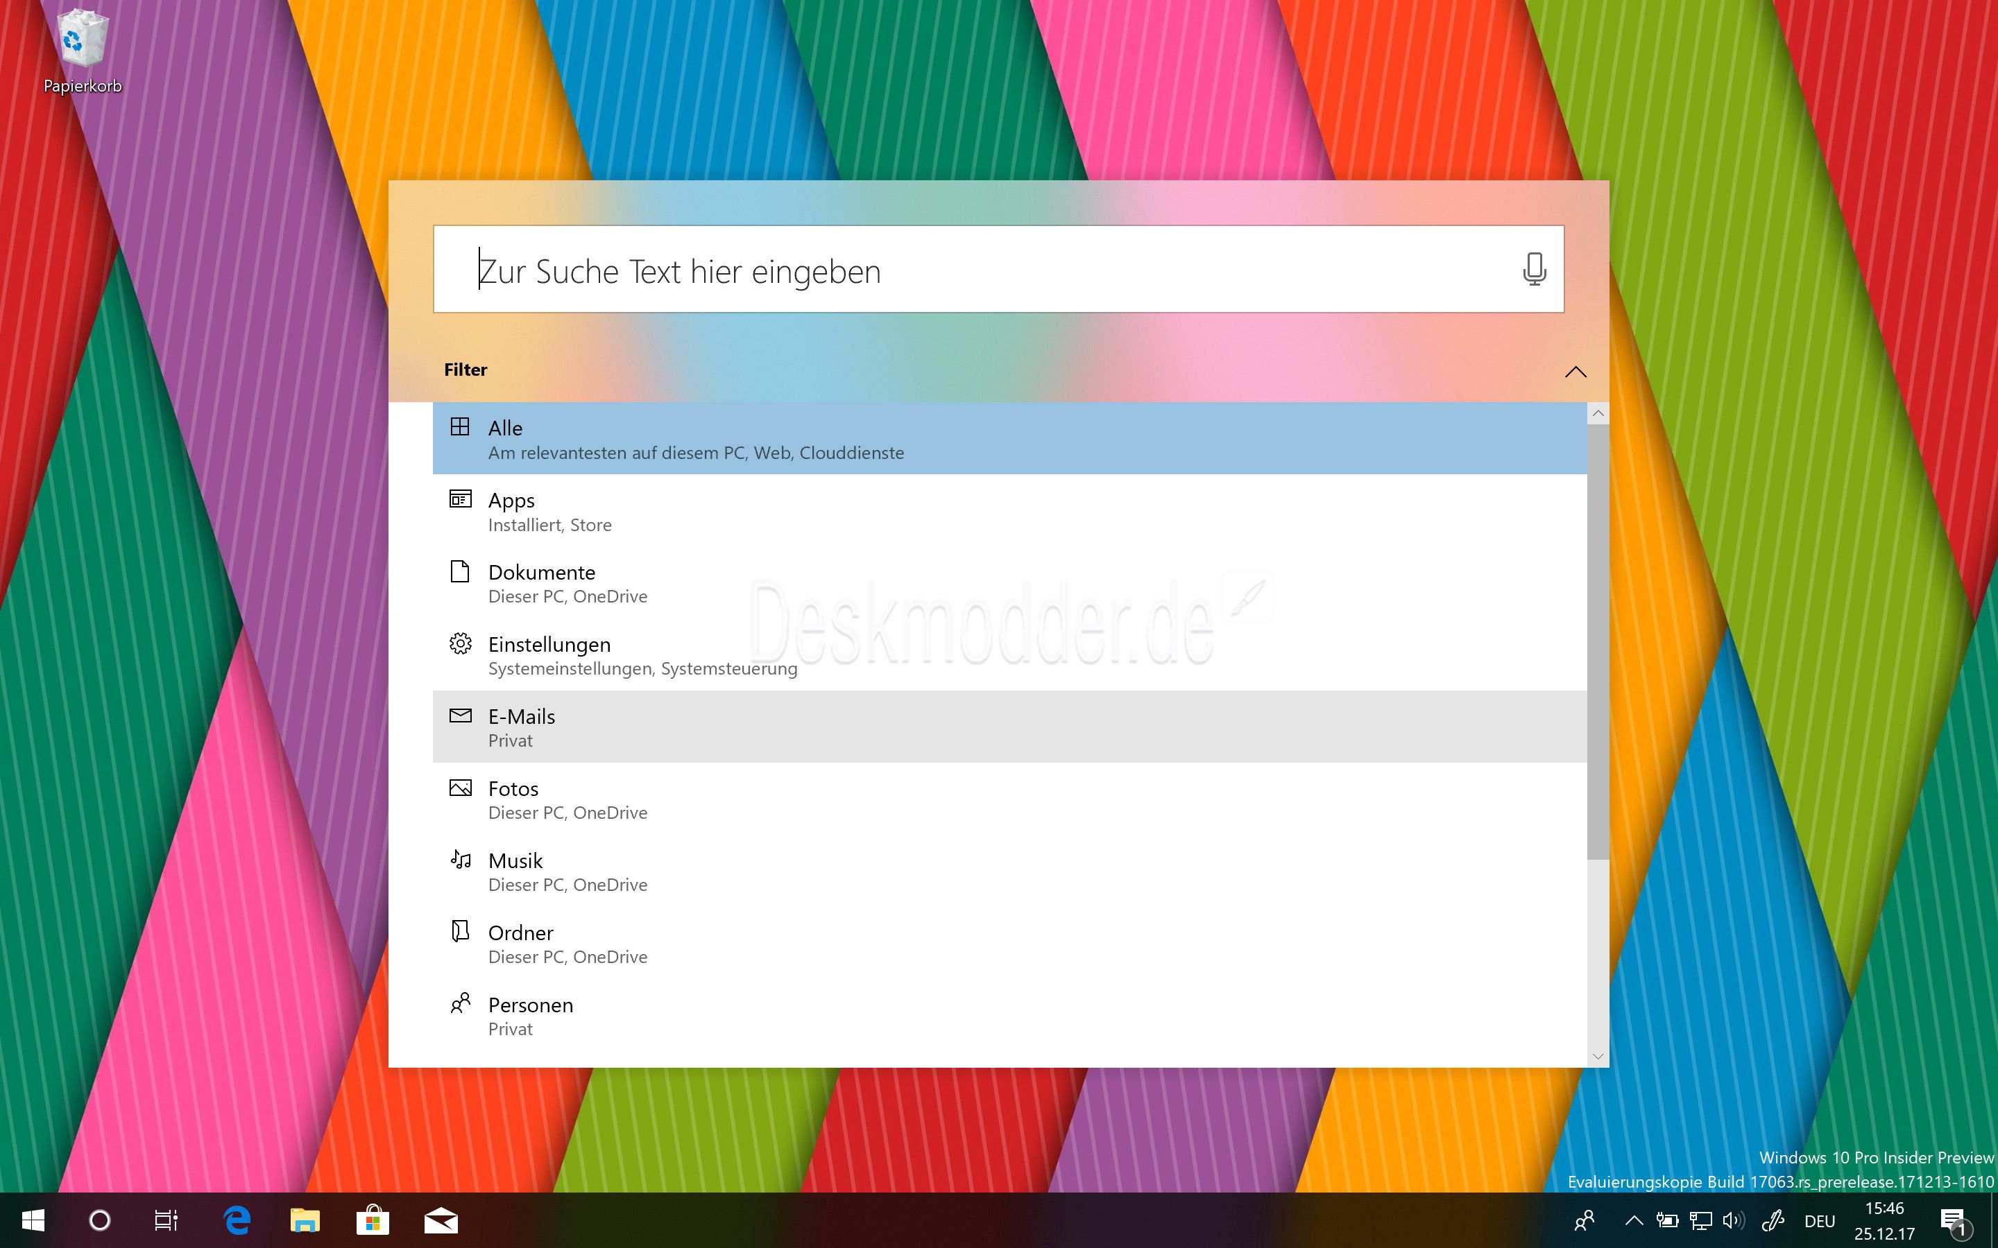Open File Explorer from taskbar

tap(305, 1220)
